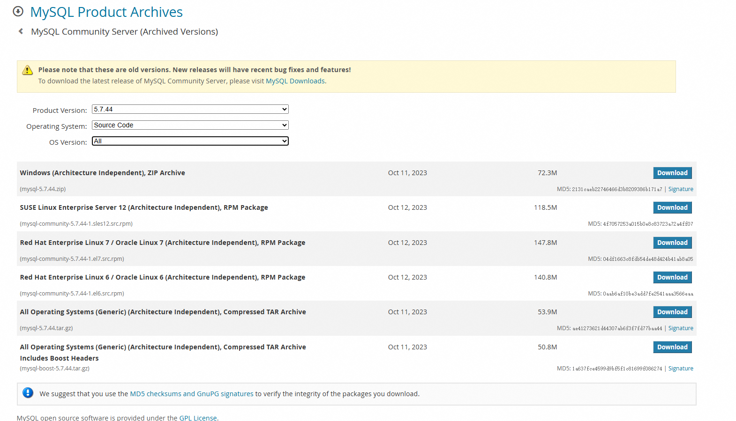Image resolution: width=736 pixels, height=421 pixels.
Task: Open MD5 checksums and GnuPG signatures link
Action: [191, 394]
